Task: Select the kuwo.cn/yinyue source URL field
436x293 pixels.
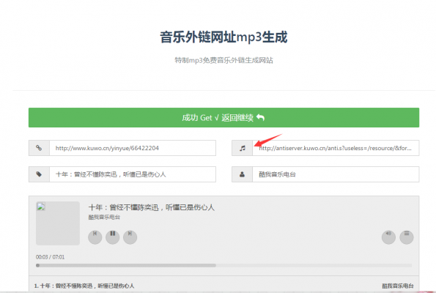Action: point(133,148)
